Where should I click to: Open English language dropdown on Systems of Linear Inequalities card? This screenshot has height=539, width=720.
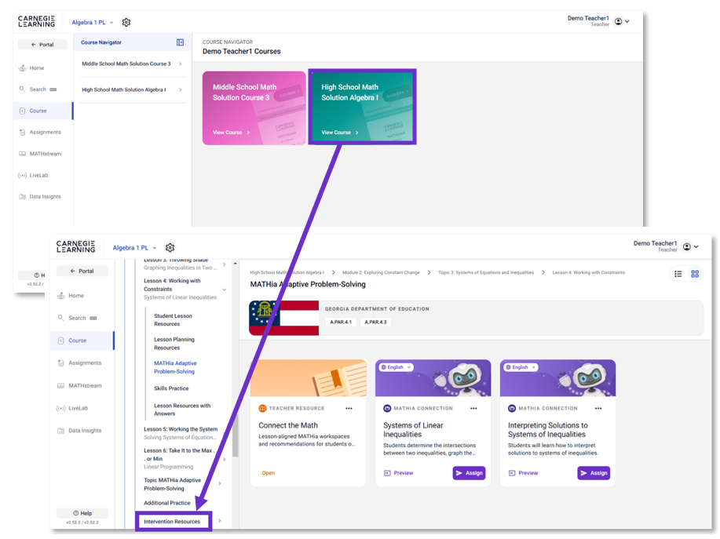click(396, 367)
